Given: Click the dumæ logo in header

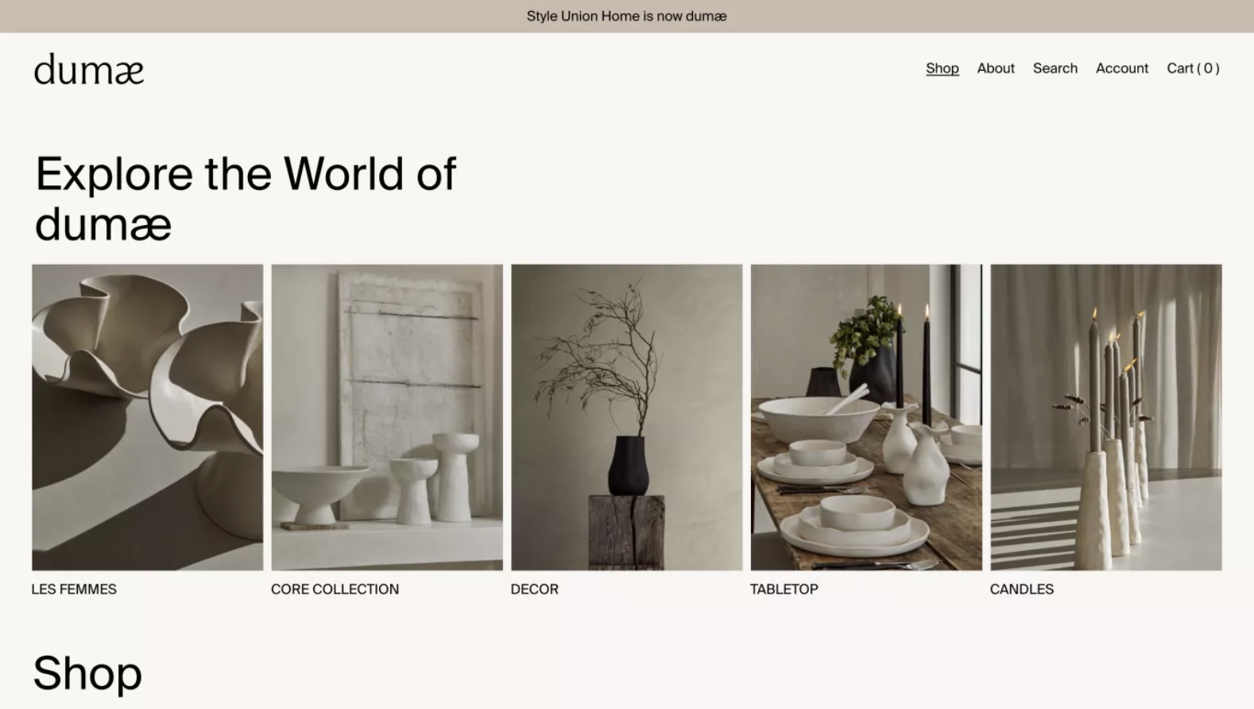Looking at the screenshot, I should (x=89, y=70).
